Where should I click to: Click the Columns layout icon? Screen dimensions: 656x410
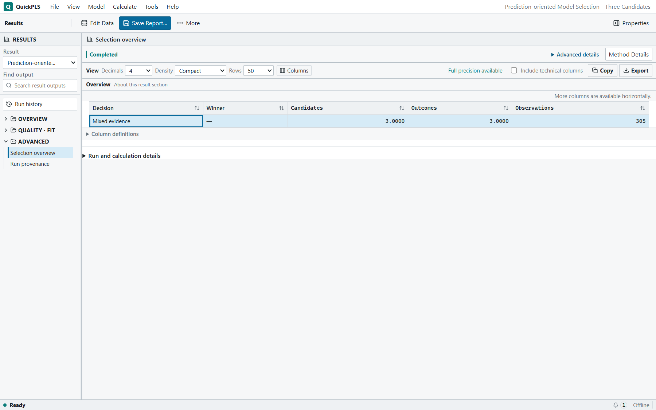coord(282,70)
